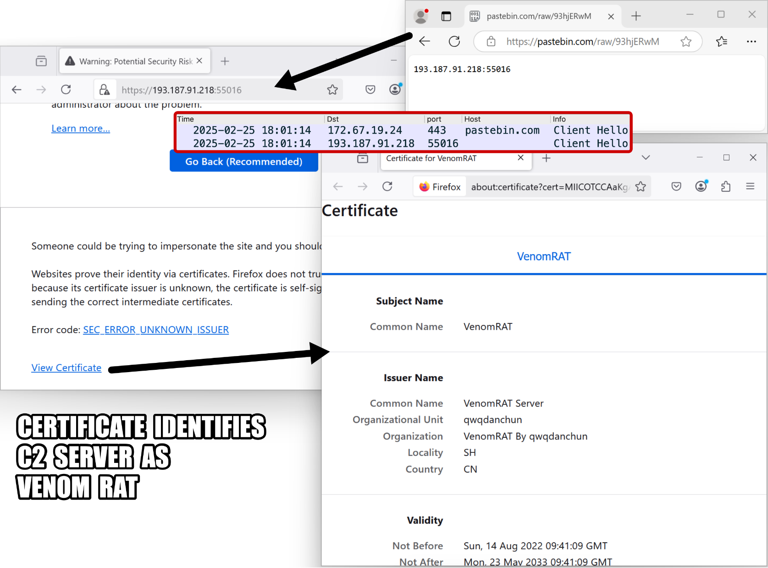
Task: Click Not Before date Sun, 14 Aug 2022
Action: [x=535, y=546]
